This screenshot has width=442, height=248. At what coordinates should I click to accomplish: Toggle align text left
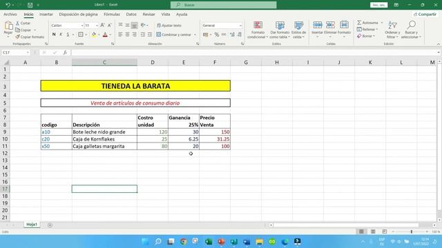[x=120, y=34]
